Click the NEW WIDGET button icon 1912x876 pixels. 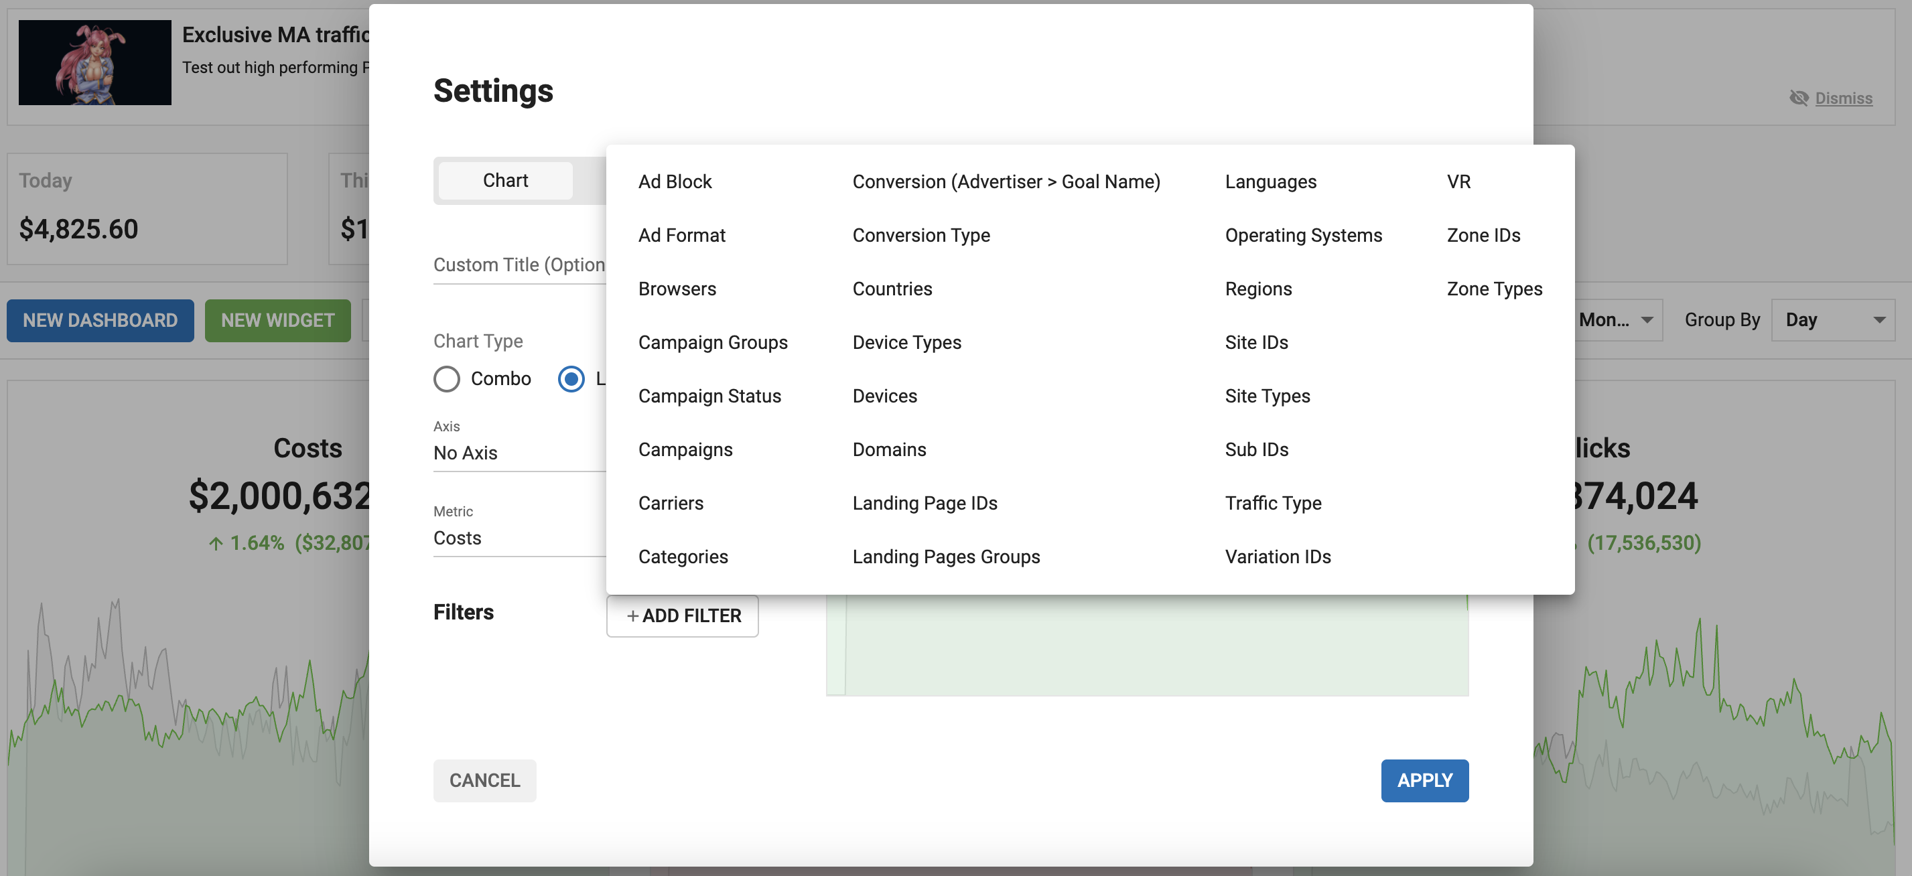pyautogui.click(x=273, y=320)
